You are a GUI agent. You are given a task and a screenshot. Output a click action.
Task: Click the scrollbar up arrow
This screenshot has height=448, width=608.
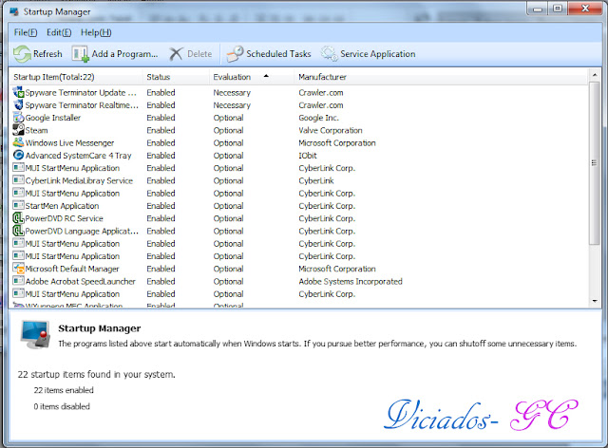595,74
